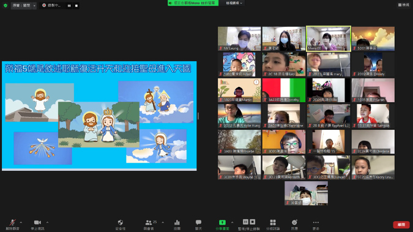This screenshot has width=413, height=232.
Task: Toggle the original sound button at top
Action: point(21,6)
